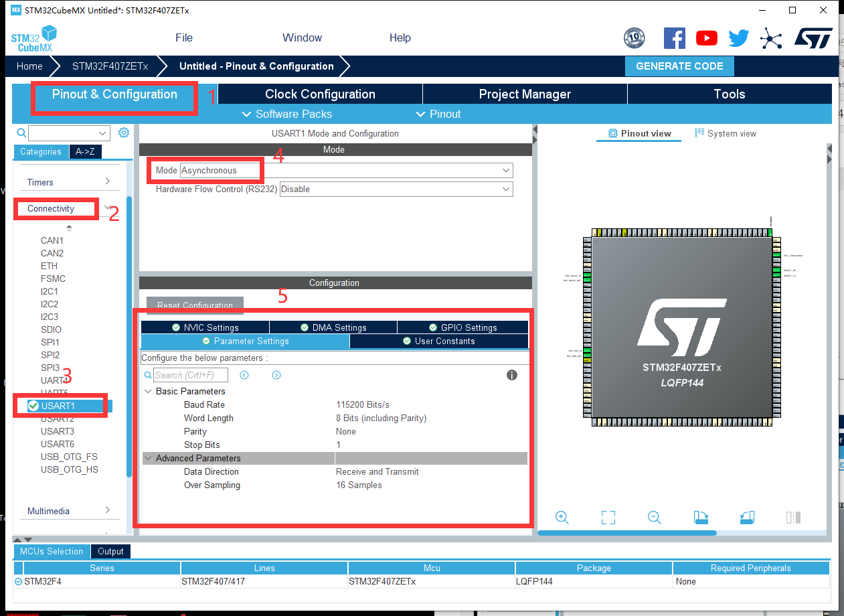Open the Output tab
The width and height of the screenshot is (844, 616).
pos(110,552)
